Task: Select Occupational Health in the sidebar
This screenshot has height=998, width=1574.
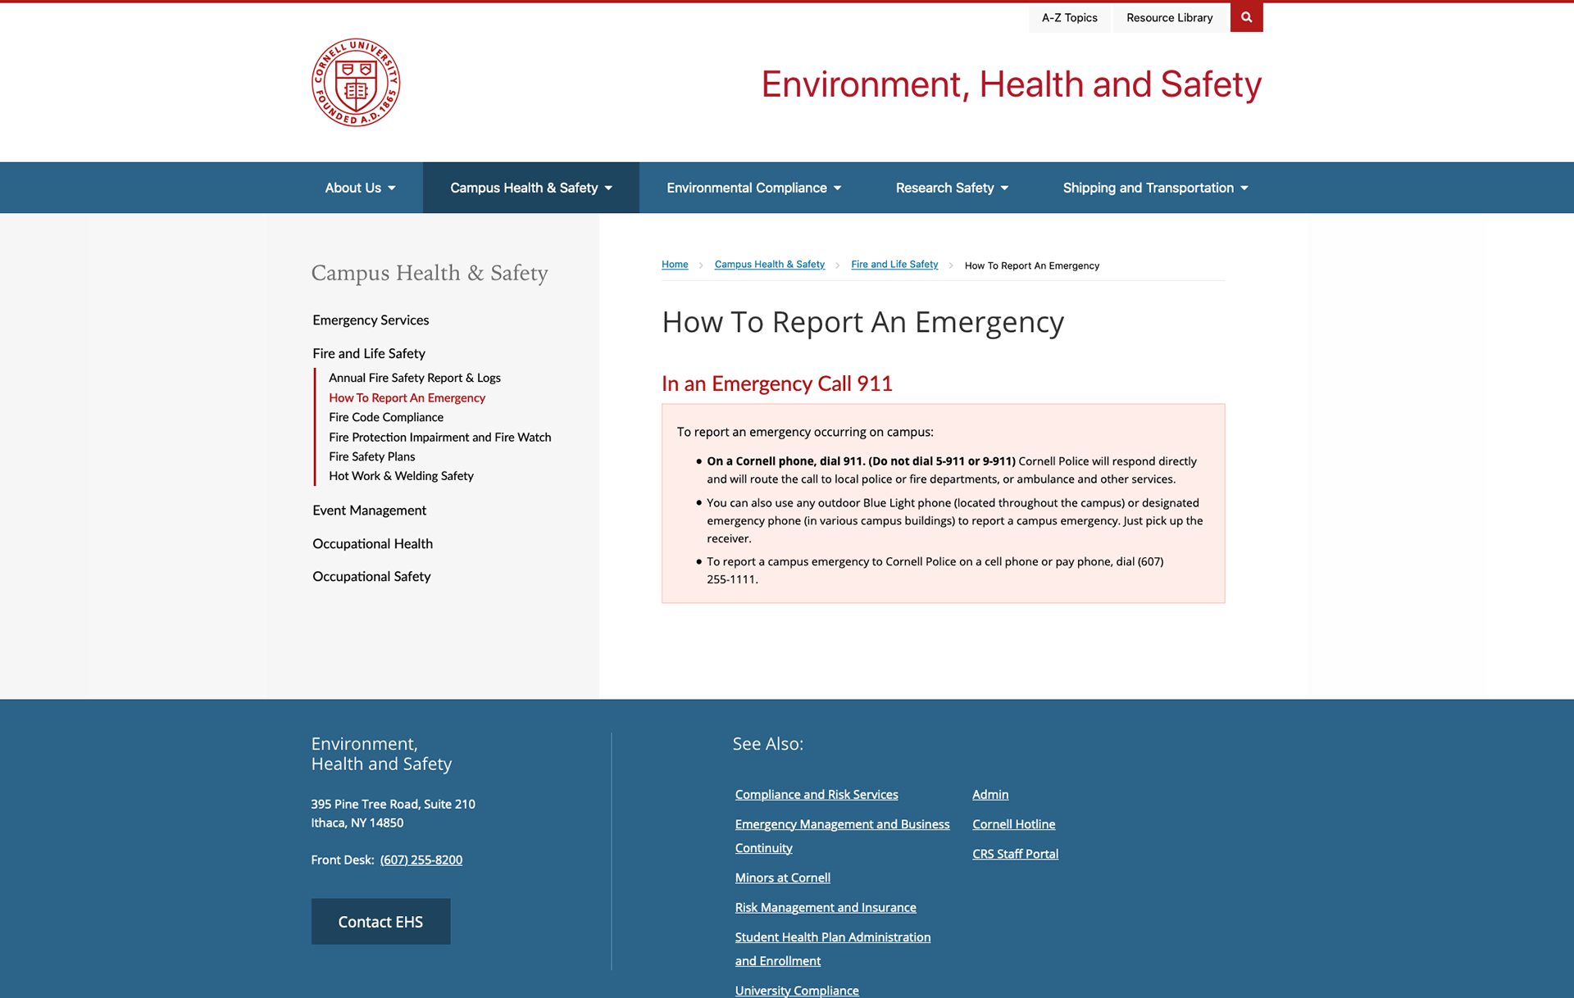Action: coord(372,543)
